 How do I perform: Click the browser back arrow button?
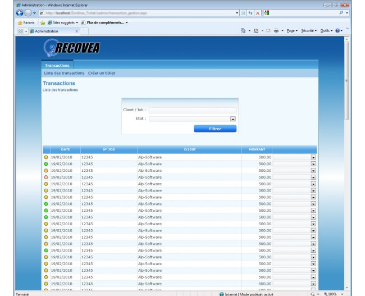(x=20, y=13)
